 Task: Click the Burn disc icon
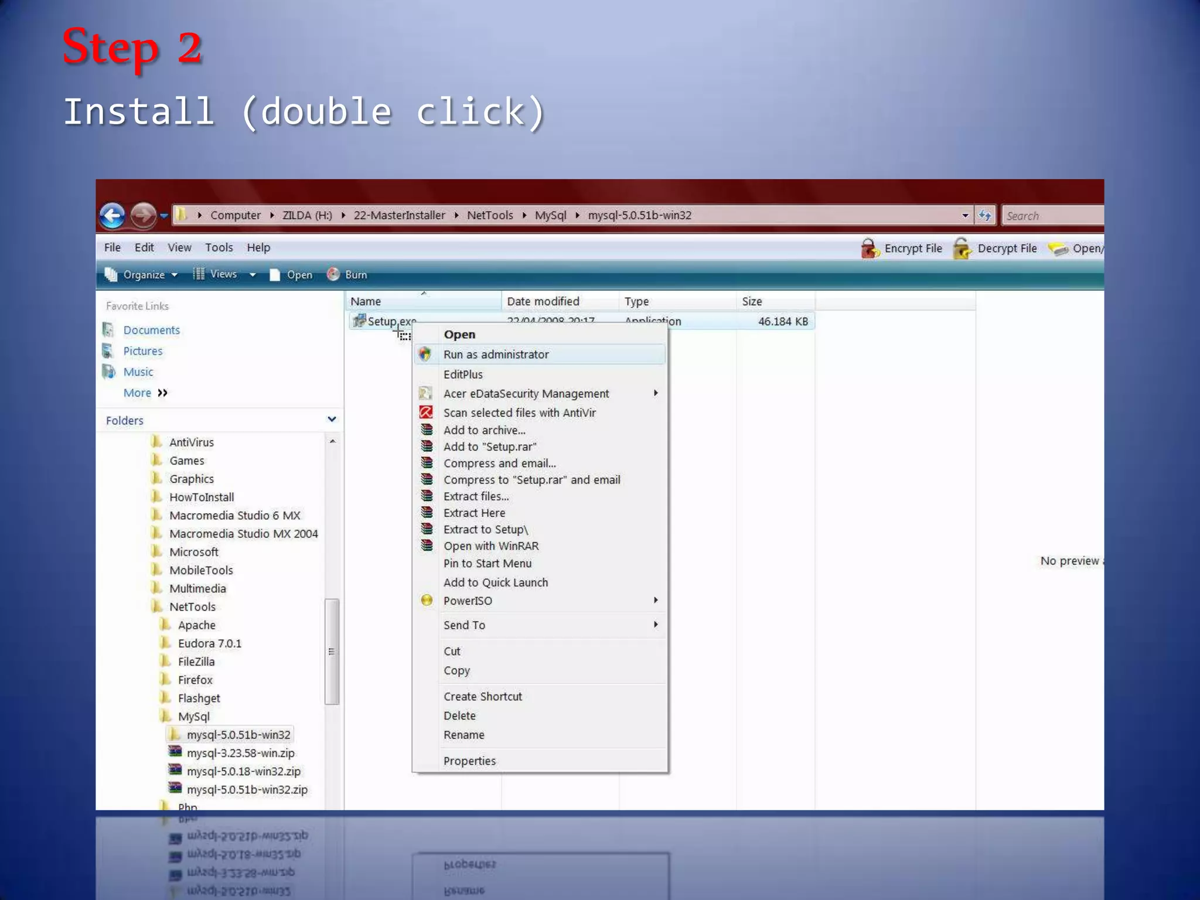[333, 274]
